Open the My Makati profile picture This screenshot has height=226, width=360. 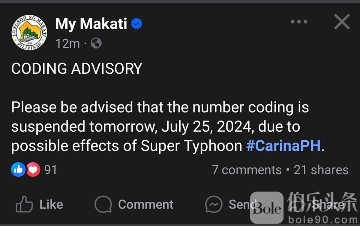tap(29, 33)
